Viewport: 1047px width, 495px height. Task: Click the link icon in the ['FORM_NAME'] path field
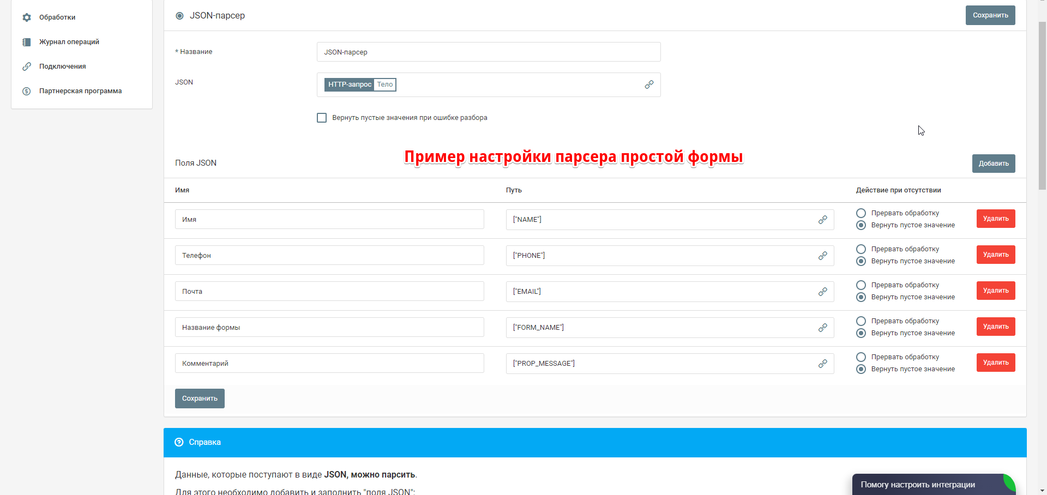pos(822,328)
